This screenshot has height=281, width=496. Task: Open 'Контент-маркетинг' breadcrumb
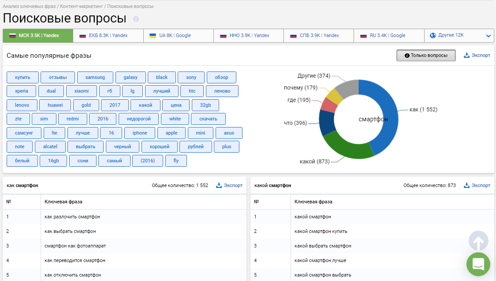(81, 6)
